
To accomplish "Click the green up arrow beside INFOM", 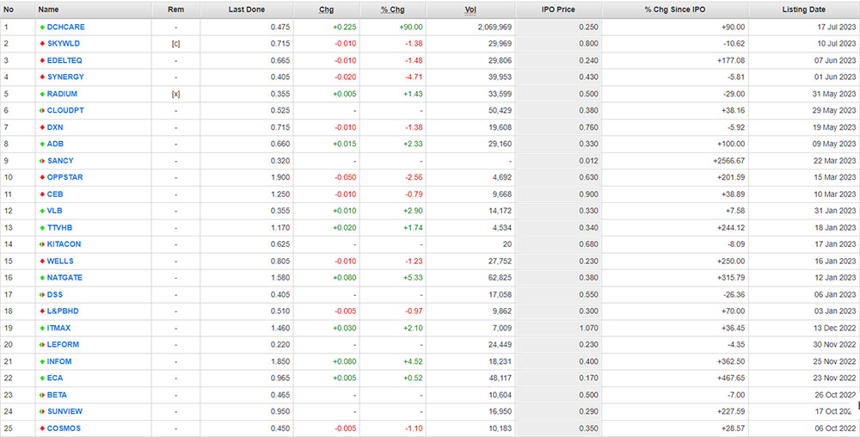I will click(x=42, y=361).
